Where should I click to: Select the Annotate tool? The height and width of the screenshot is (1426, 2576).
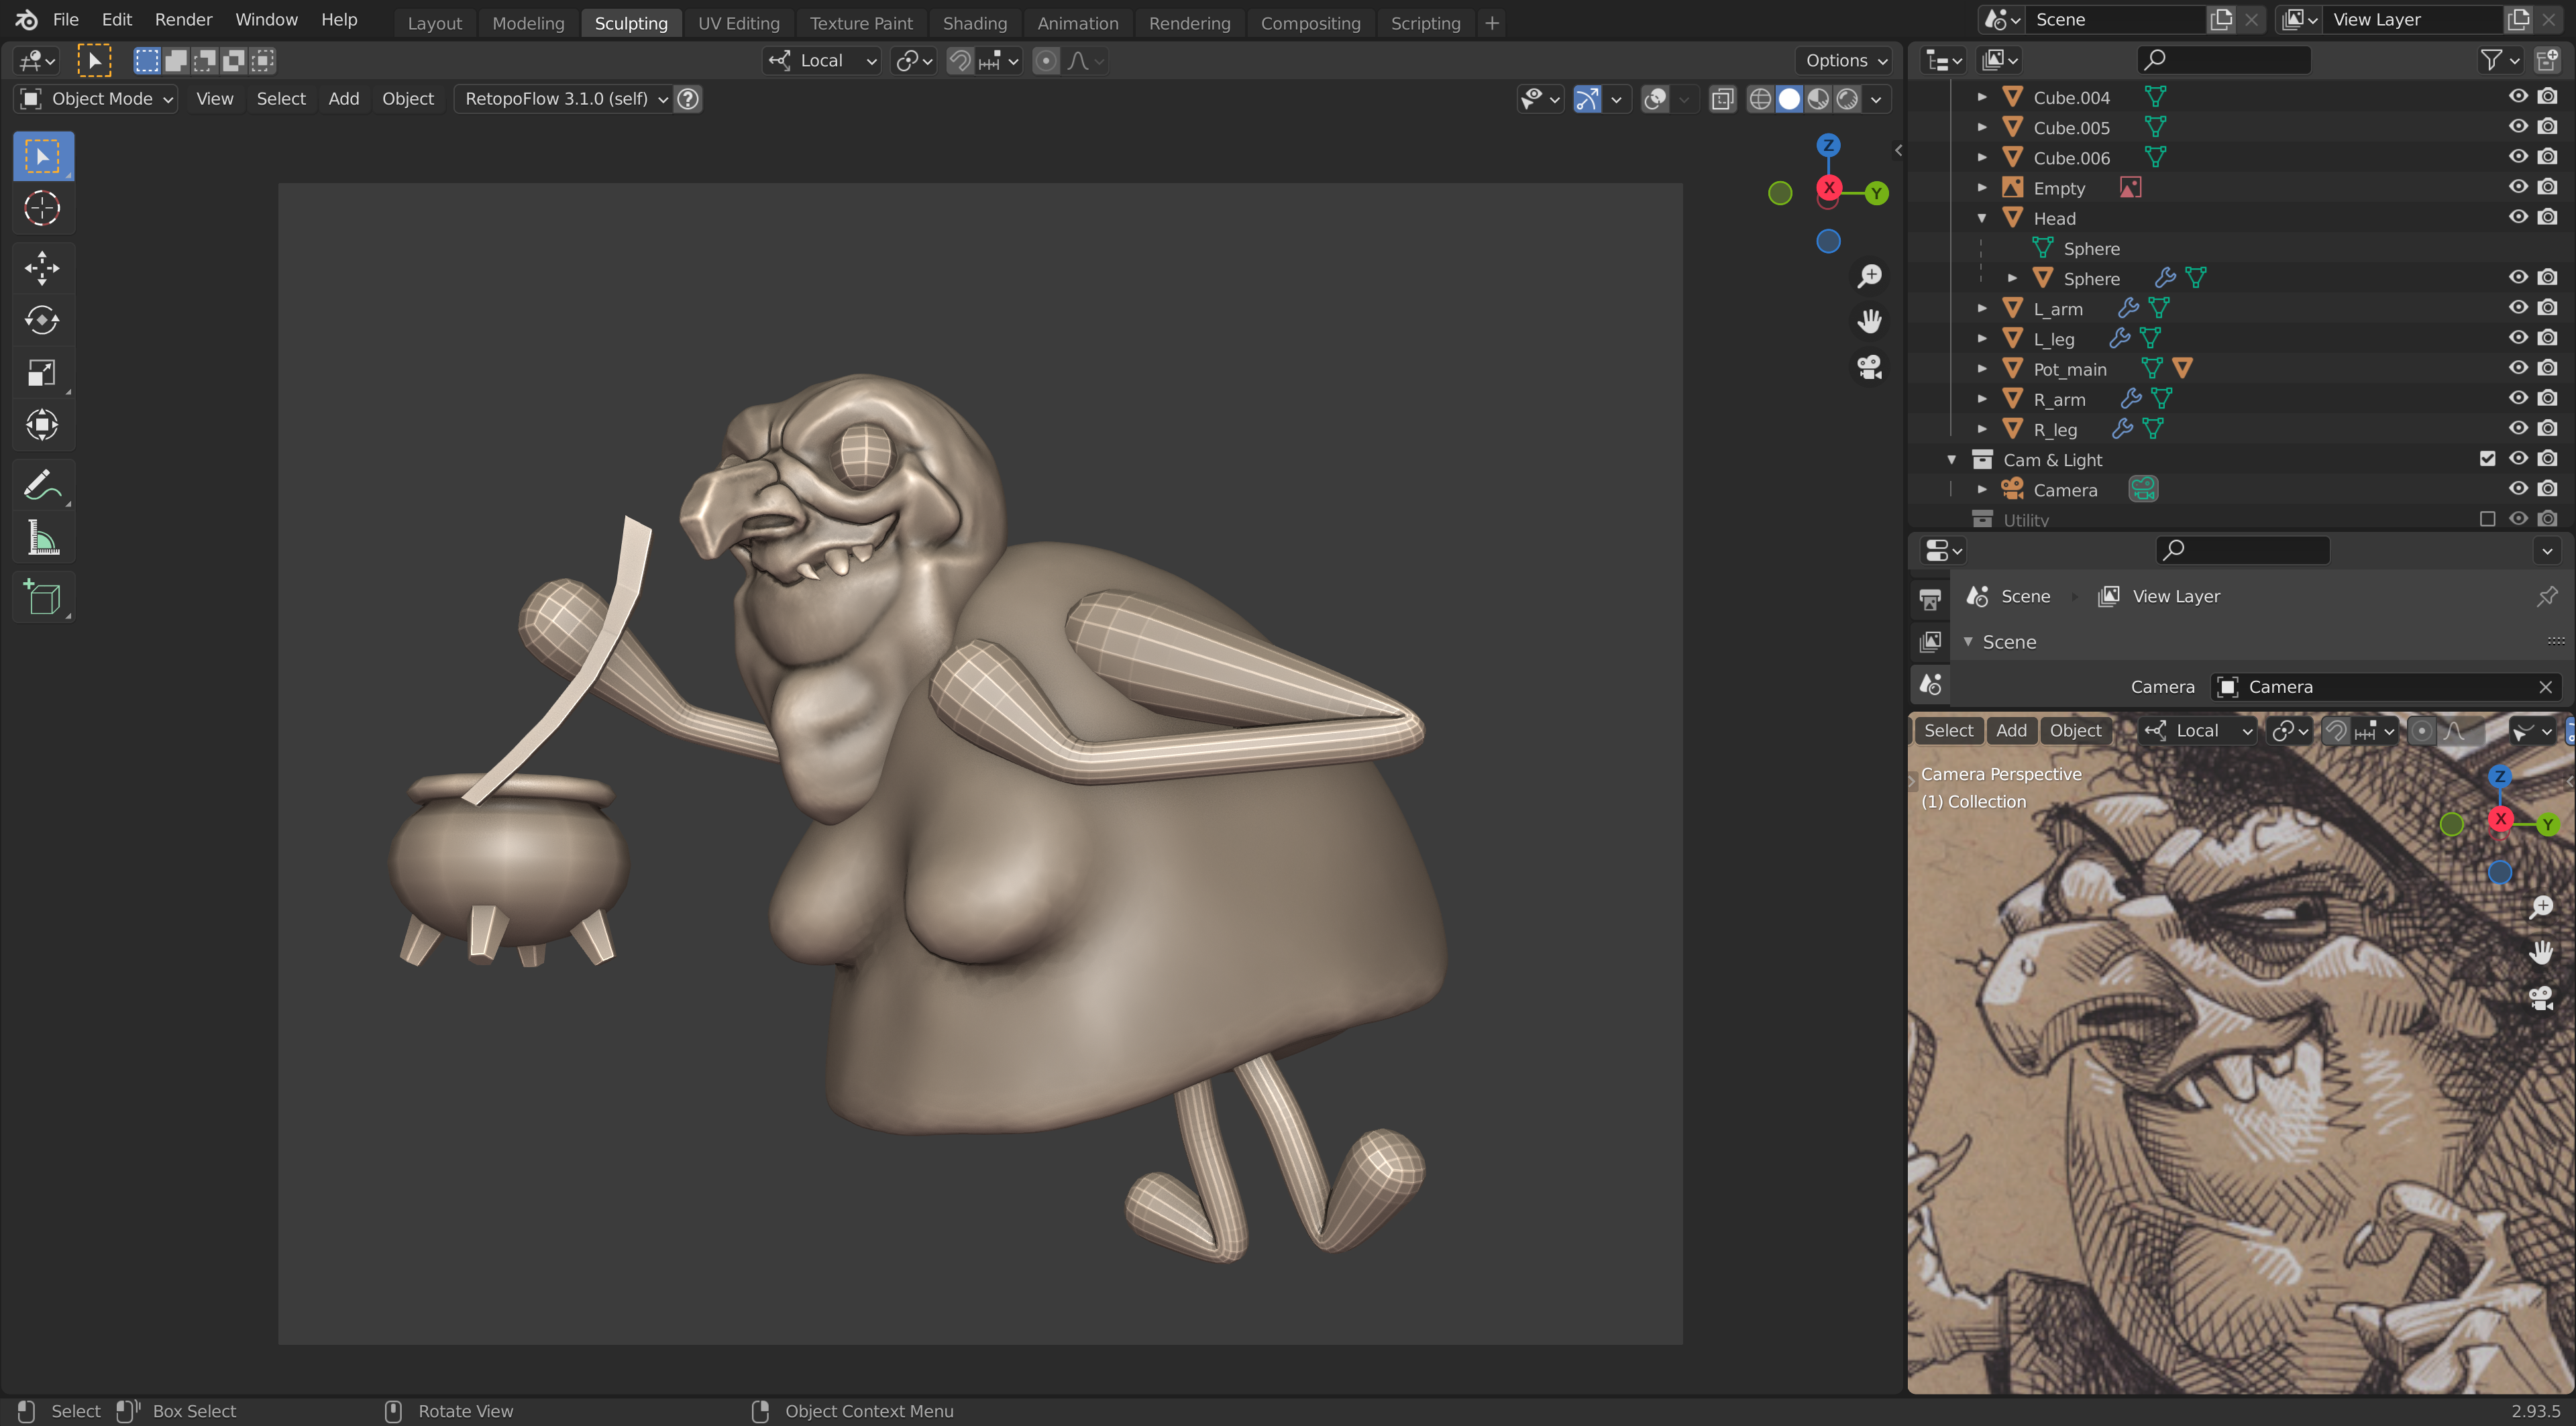pyautogui.click(x=42, y=485)
